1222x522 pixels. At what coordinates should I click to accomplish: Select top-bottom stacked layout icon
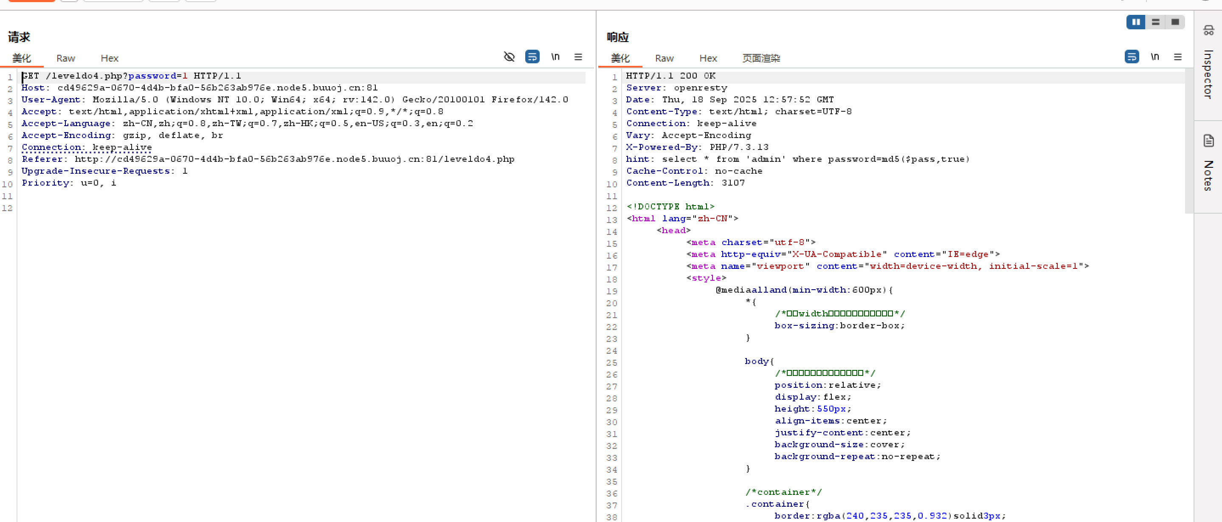point(1156,22)
